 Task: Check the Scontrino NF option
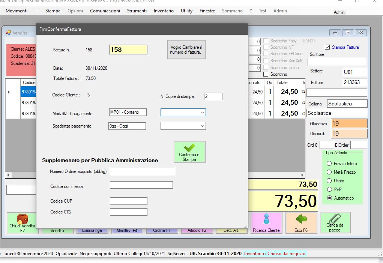pyautogui.click(x=266, y=47)
